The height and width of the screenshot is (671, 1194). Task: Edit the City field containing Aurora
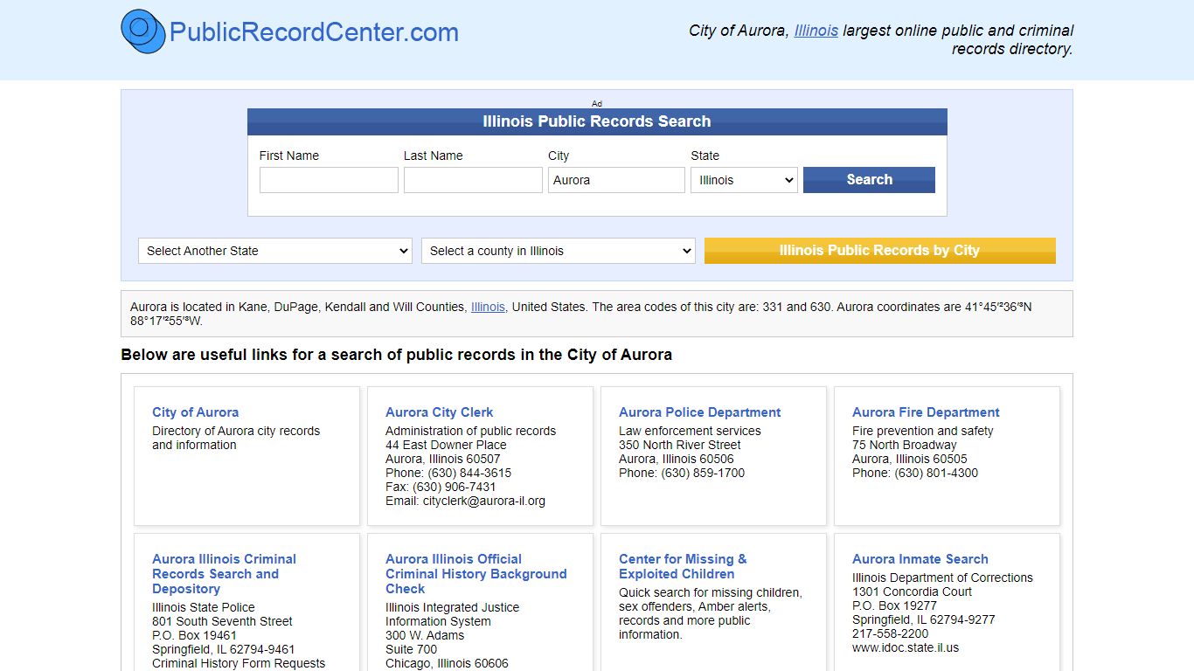[616, 180]
